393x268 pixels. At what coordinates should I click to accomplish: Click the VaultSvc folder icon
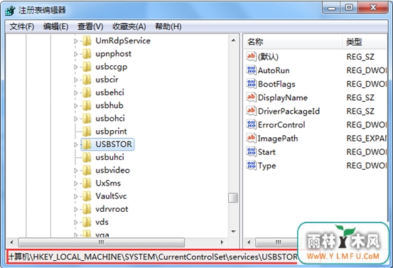(x=87, y=196)
